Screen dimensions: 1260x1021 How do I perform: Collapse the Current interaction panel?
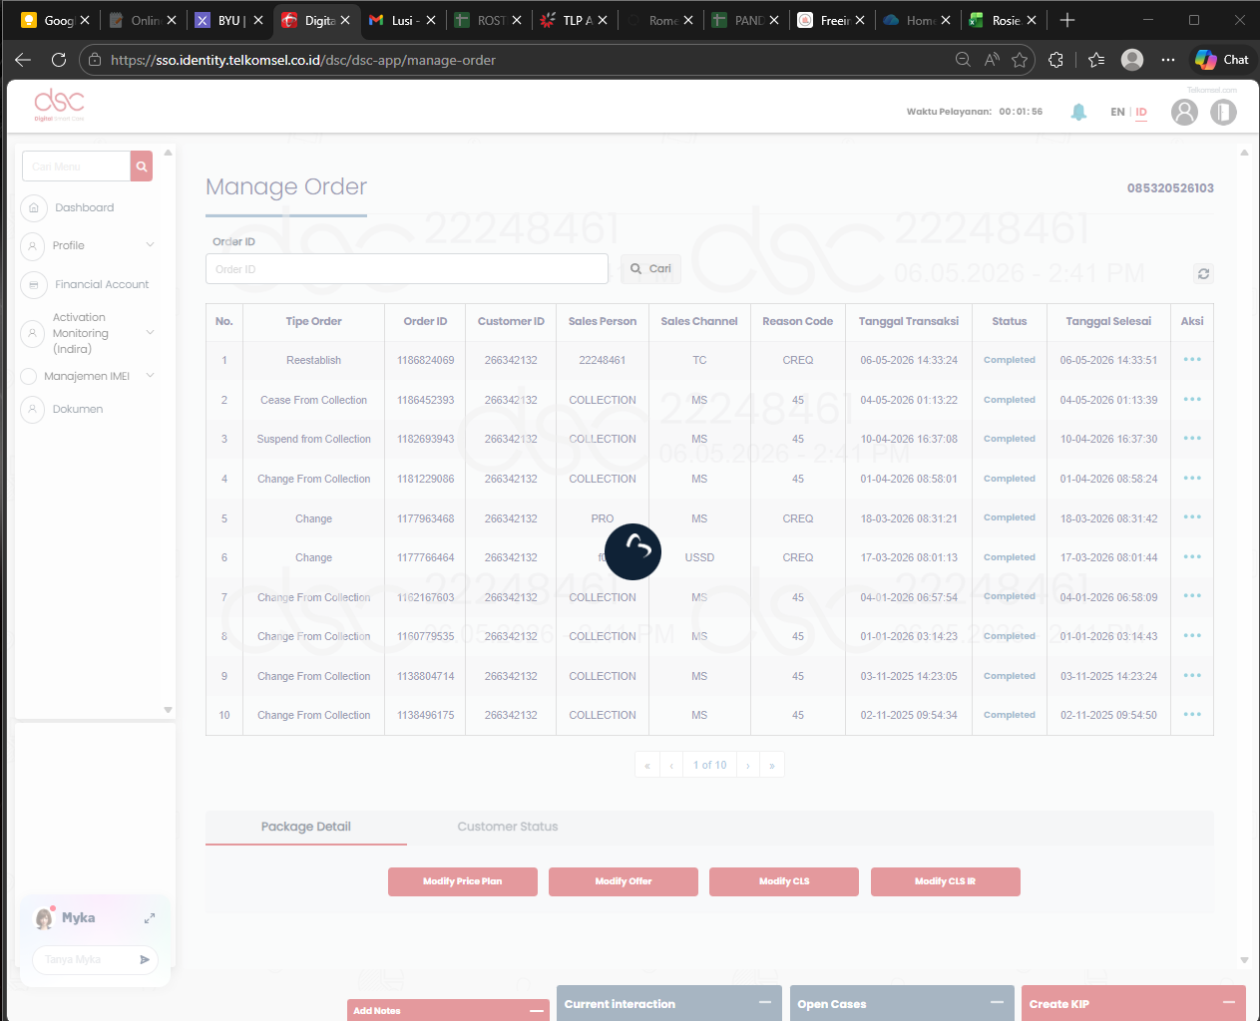click(765, 1003)
